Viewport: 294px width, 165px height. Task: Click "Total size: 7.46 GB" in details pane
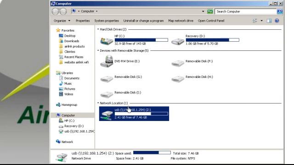(x=186, y=153)
